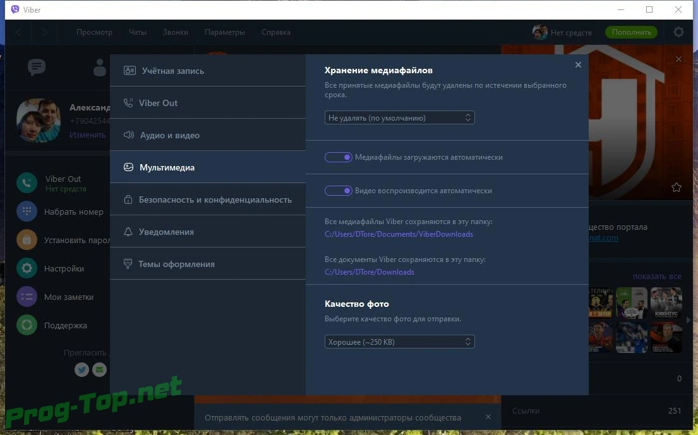Click the Изменить profile link

pyautogui.click(x=87, y=134)
